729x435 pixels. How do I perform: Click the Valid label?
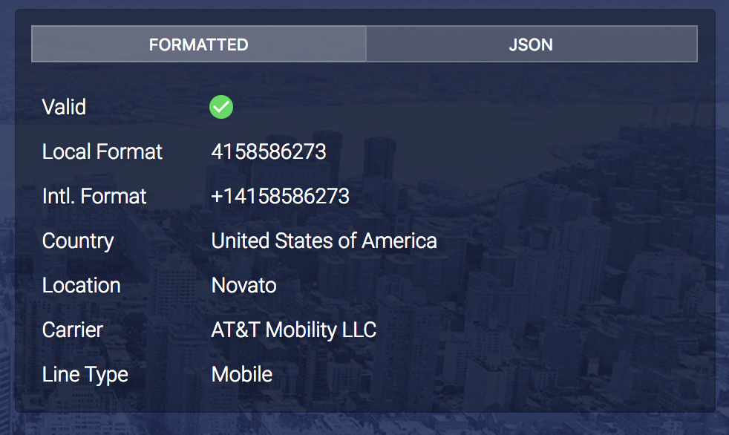pos(64,107)
